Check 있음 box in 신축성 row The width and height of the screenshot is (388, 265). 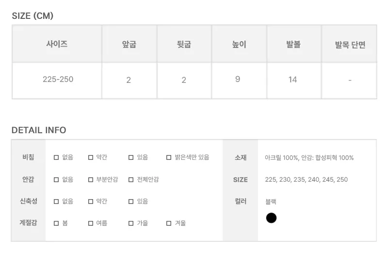coord(131,202)
